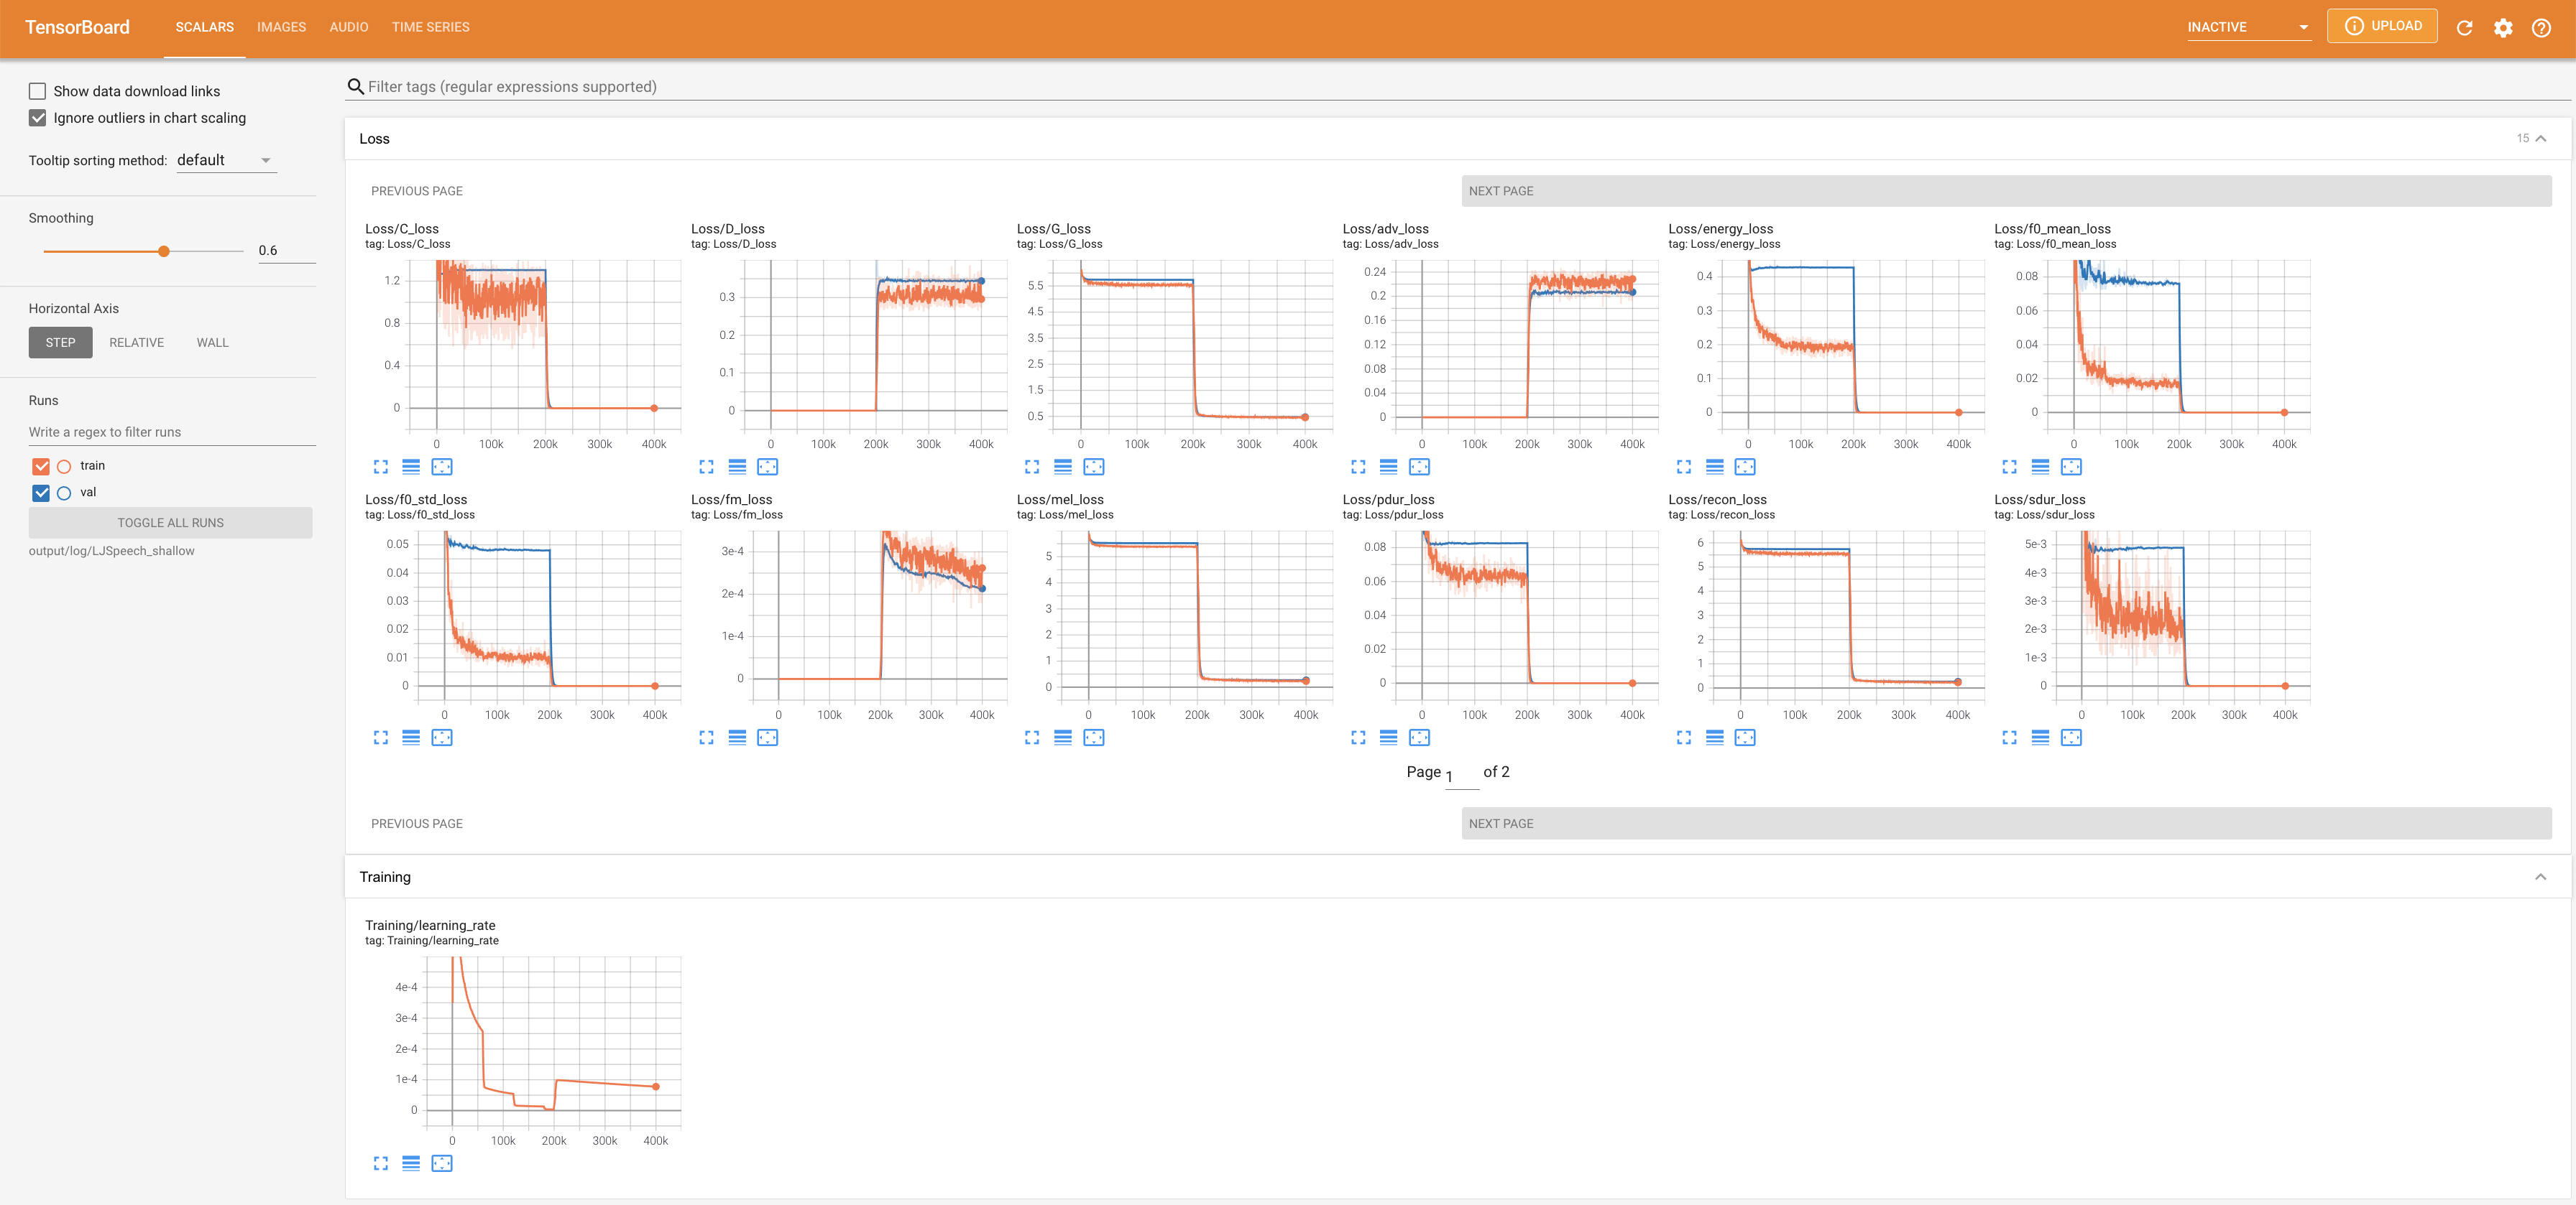The height and width of the screenshot is (1205, 2576).
Task: Click the reload data refresh icon
Action: (2464, 28)
